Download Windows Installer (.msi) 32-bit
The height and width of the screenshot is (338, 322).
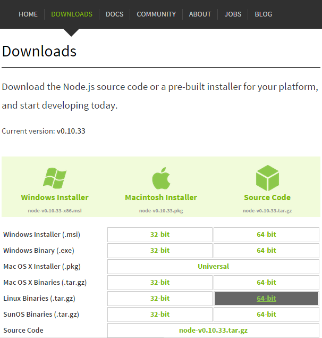[160, 235]
